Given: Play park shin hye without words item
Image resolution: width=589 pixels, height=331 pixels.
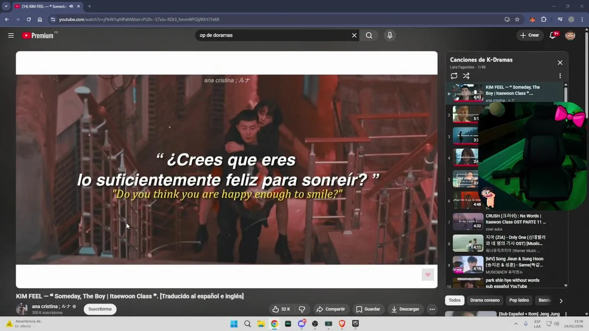Looking at the screenshot, I should point(512,283).
